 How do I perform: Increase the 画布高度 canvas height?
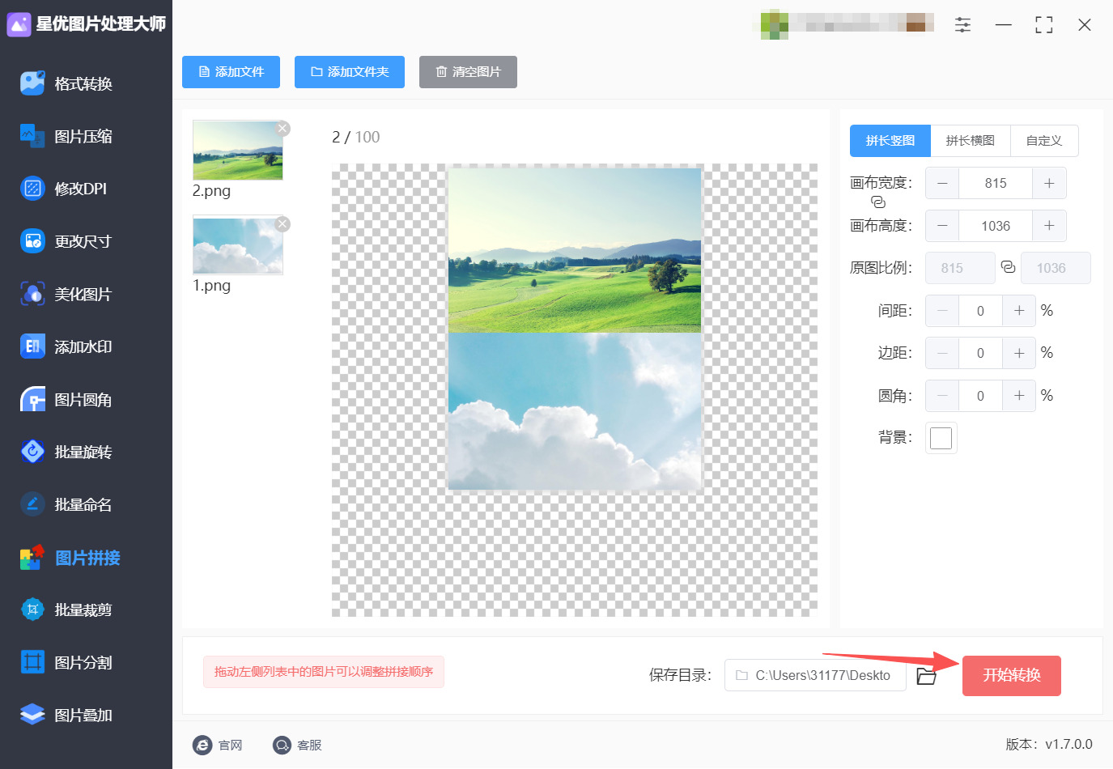click(x=1049, y=226)
